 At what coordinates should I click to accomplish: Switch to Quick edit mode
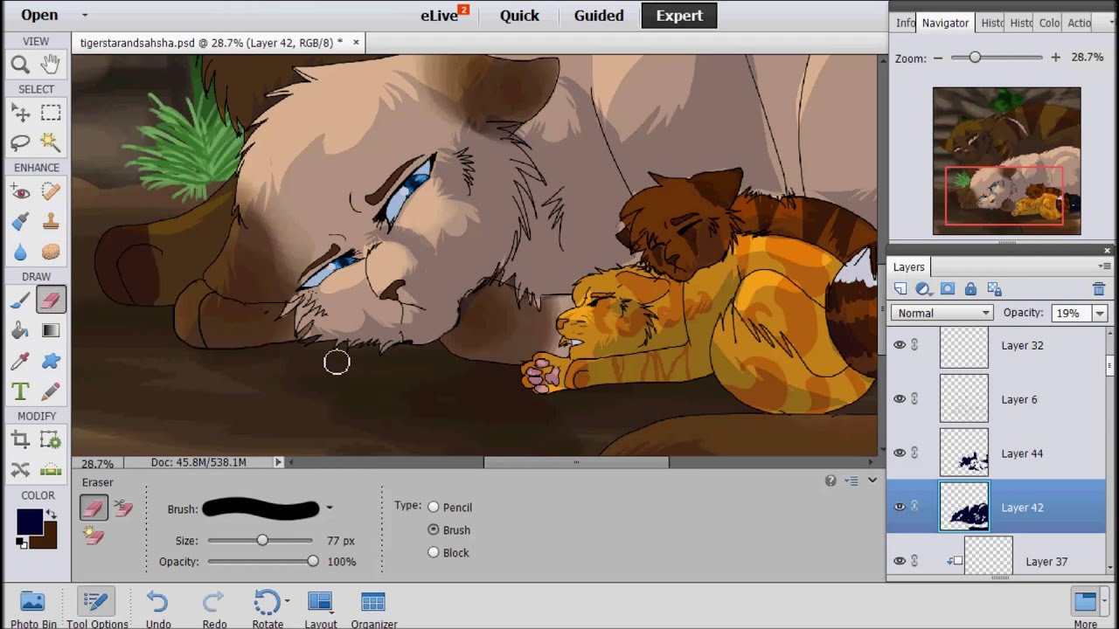tap(519, 16)
